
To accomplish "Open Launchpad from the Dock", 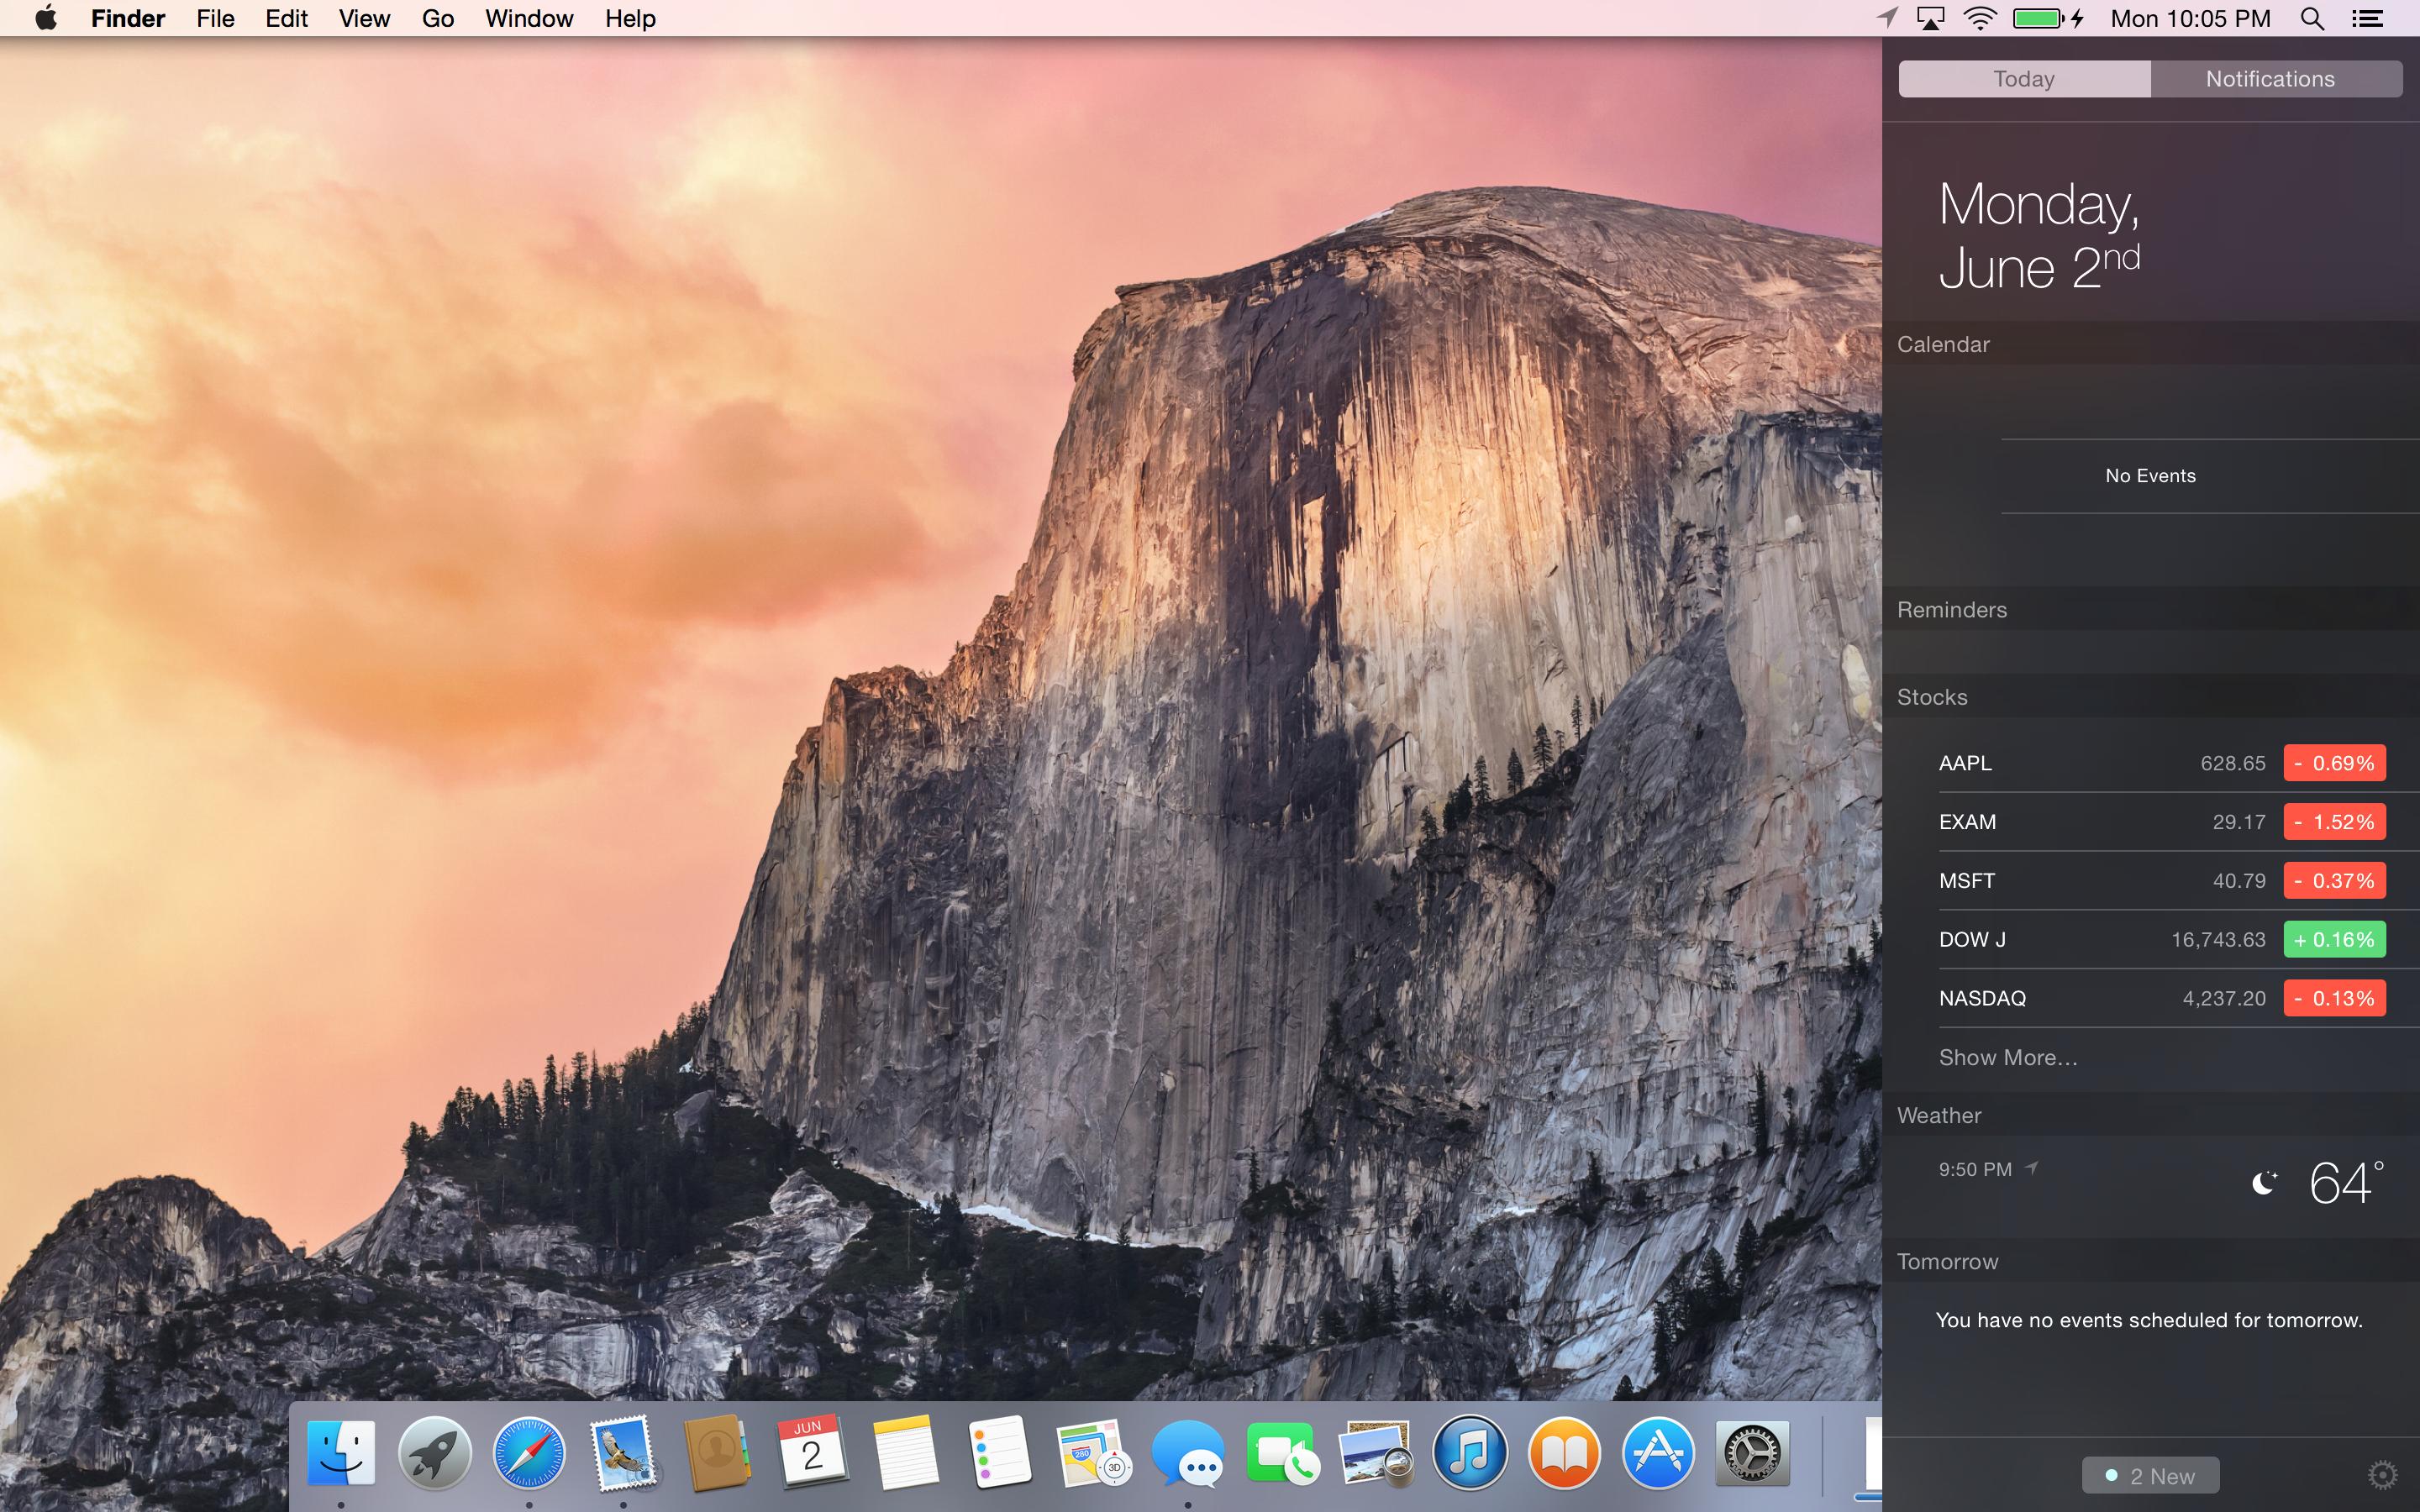I will click(434, 1454).
